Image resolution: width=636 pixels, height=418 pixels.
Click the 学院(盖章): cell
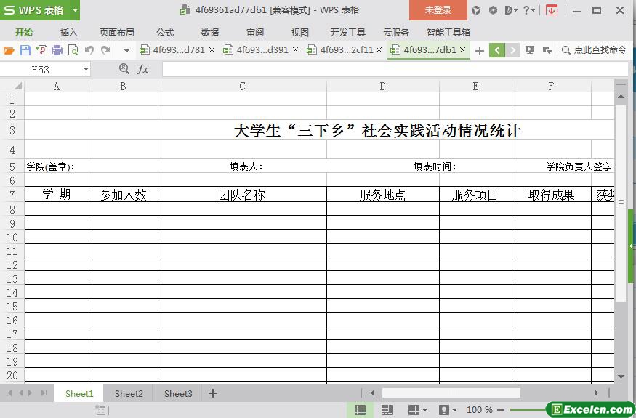[57, 166]
